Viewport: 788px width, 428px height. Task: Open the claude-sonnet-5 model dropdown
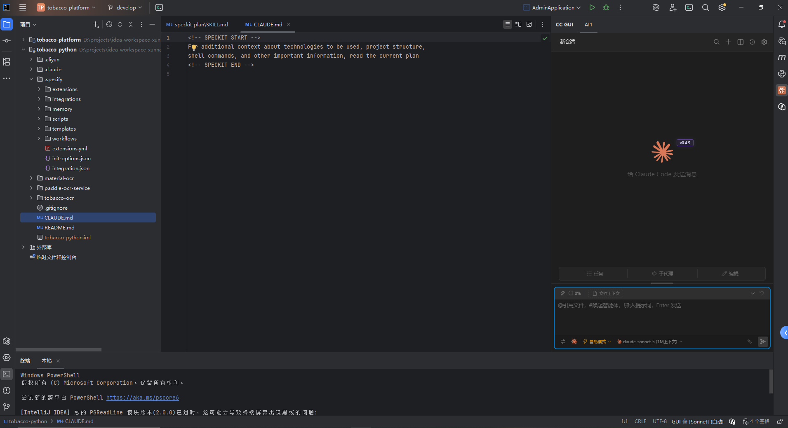(x=649, y=341)
